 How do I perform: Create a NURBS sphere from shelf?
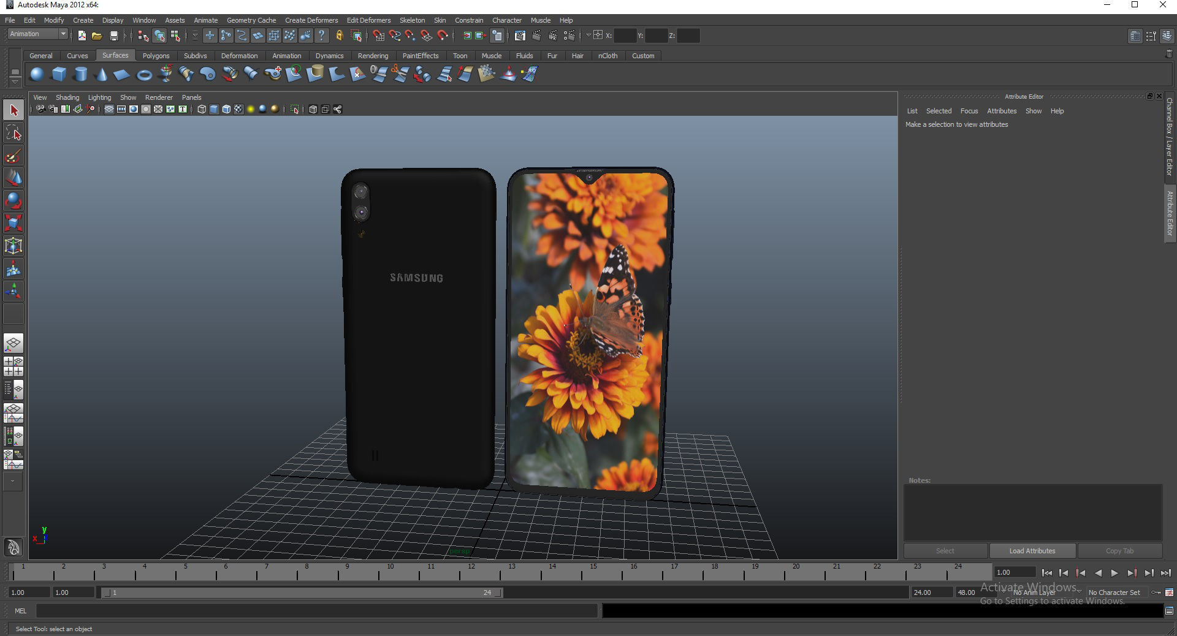point(37,74)
